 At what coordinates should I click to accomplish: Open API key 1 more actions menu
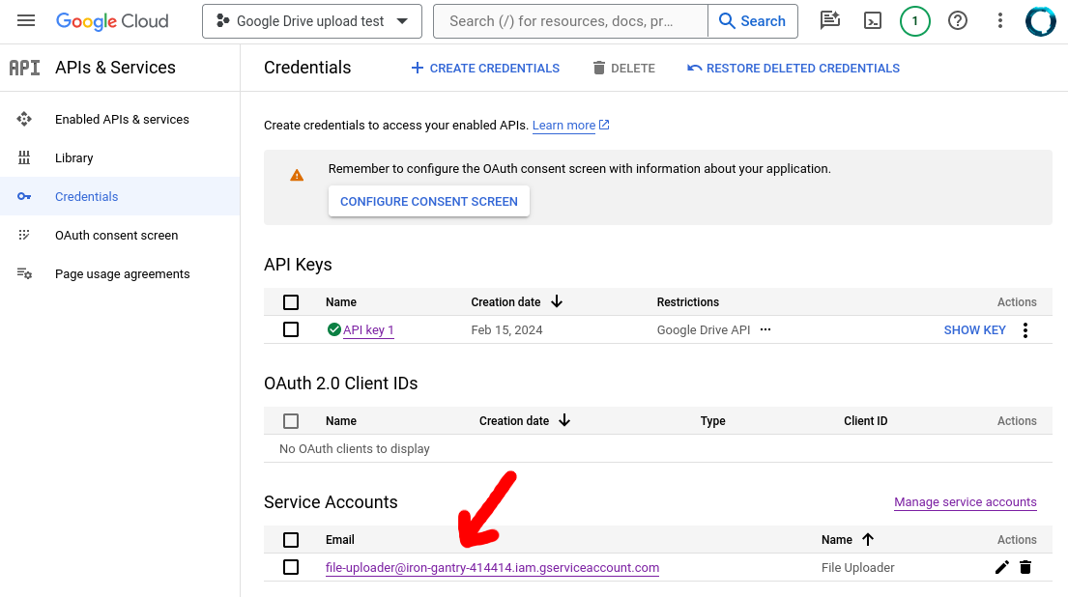1025,330
